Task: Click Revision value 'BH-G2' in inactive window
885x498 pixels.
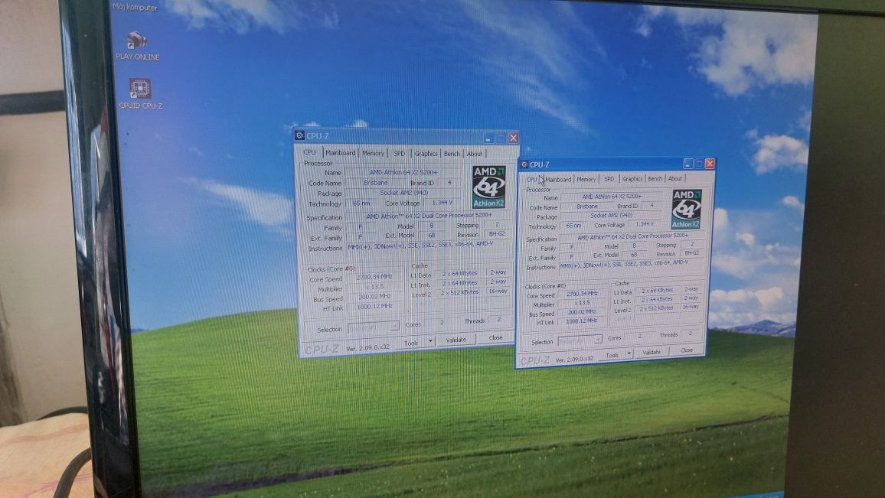Action: (x=497, y=234)
